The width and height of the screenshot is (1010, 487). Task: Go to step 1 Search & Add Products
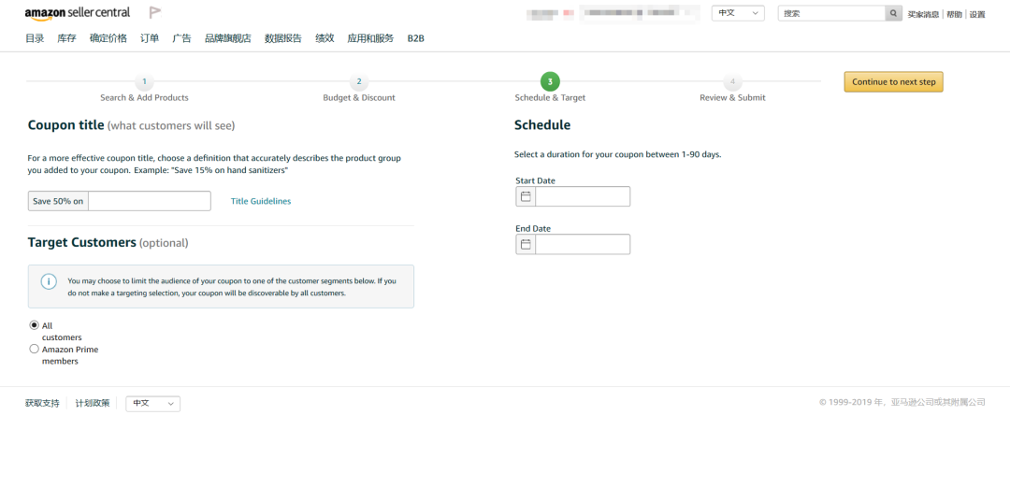(144, 82)
